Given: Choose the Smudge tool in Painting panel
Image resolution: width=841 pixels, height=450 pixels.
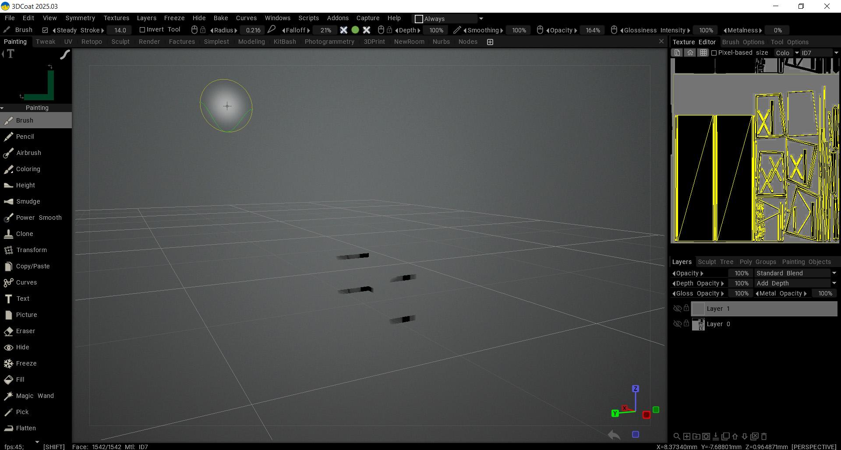Looking at the screenshot, I should tap(28, 201).
